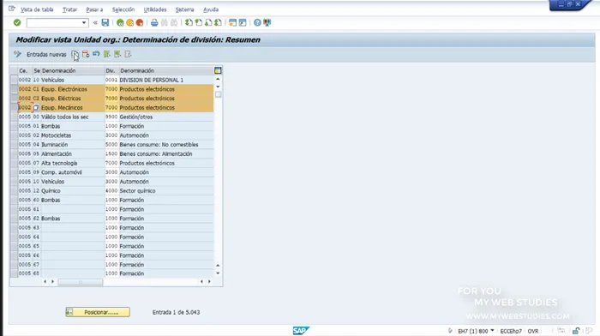
Task: Toggle the row selector for 0005 07 Alta tecnología
Action: [x=14, y=163]
